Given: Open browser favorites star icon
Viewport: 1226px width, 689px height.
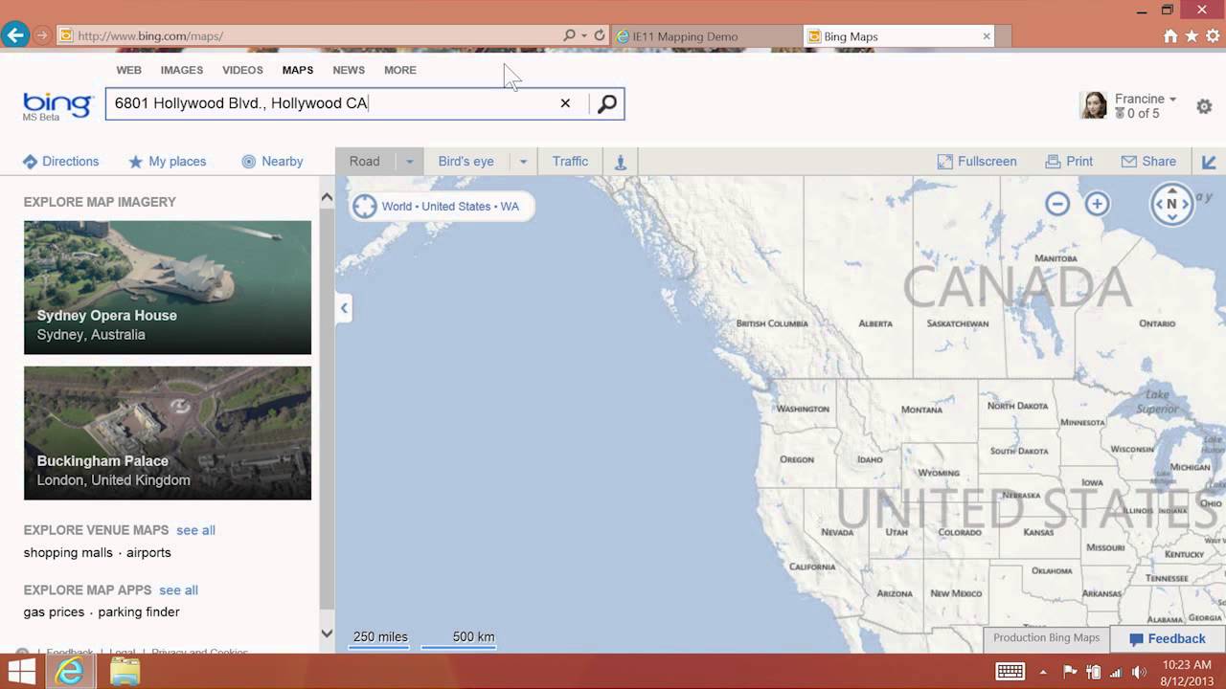Looking at the screenshot, I should click(x=1192, y=35).
